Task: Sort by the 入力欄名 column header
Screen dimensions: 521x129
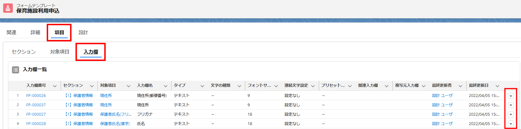Action: point(145,85)
